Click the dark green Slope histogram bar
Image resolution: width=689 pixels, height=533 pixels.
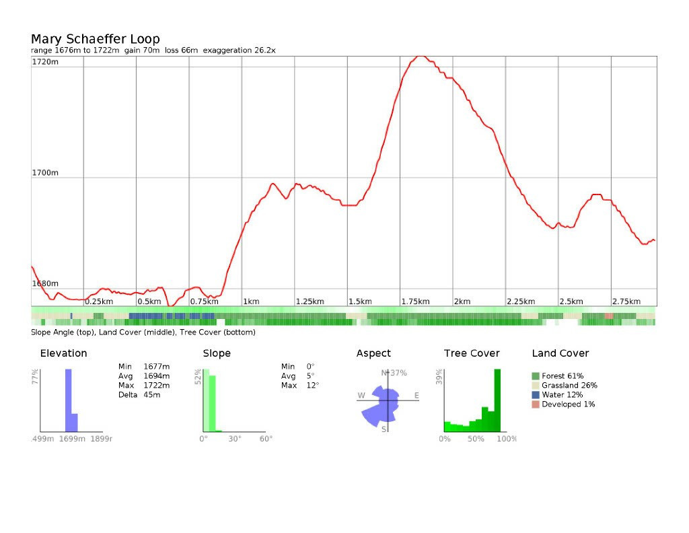(212, 404)
